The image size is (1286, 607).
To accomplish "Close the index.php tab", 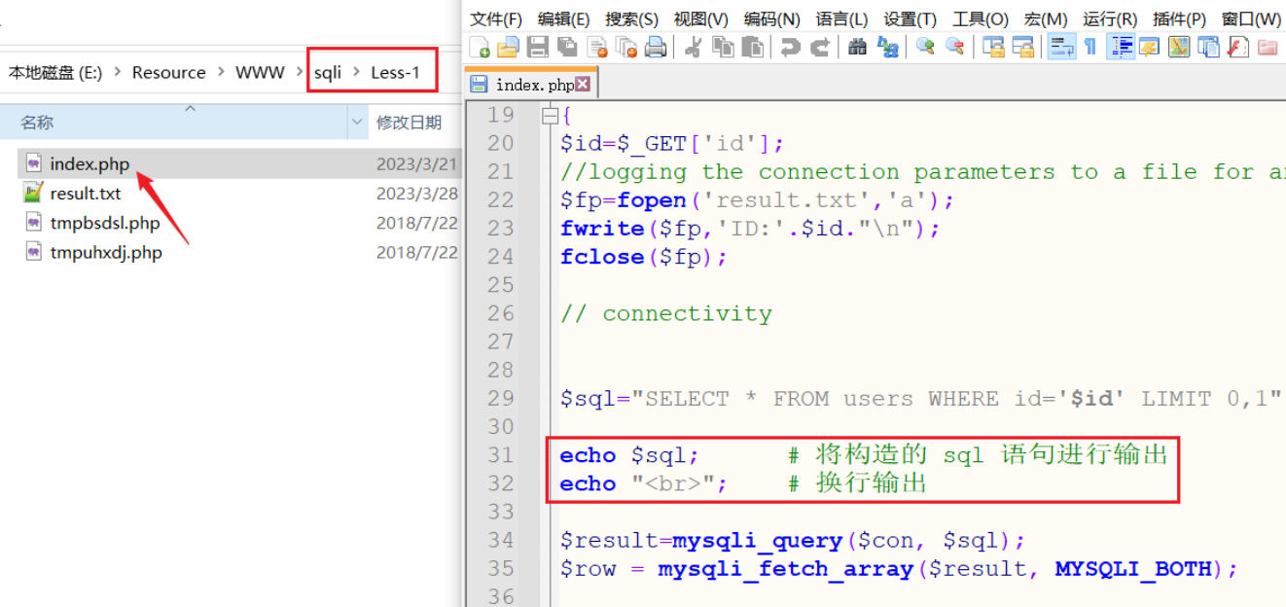I will 583,85.
